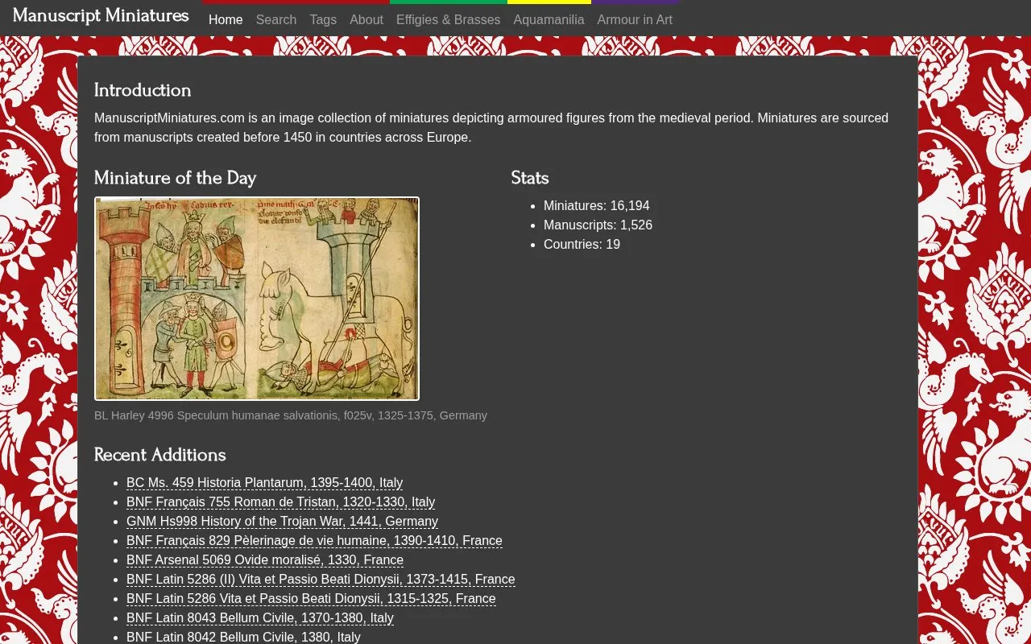Viewport: 1031px width, 644px height.
Task: Click the Manuscript Miniatures site logo
Action: [101, 16]
